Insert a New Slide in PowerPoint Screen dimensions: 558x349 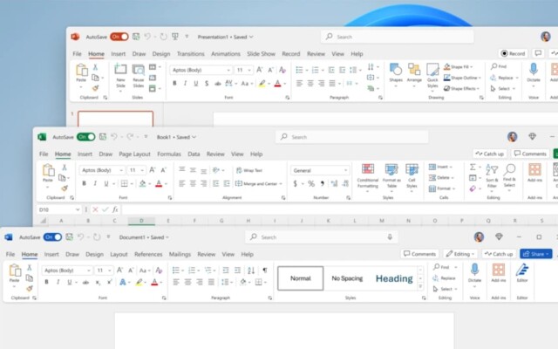[120, 76]
